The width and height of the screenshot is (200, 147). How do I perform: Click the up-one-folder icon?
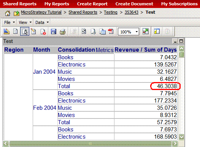click(x=16, y=13)
